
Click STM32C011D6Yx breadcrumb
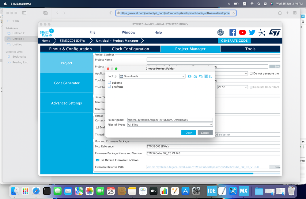coord(72,40)
